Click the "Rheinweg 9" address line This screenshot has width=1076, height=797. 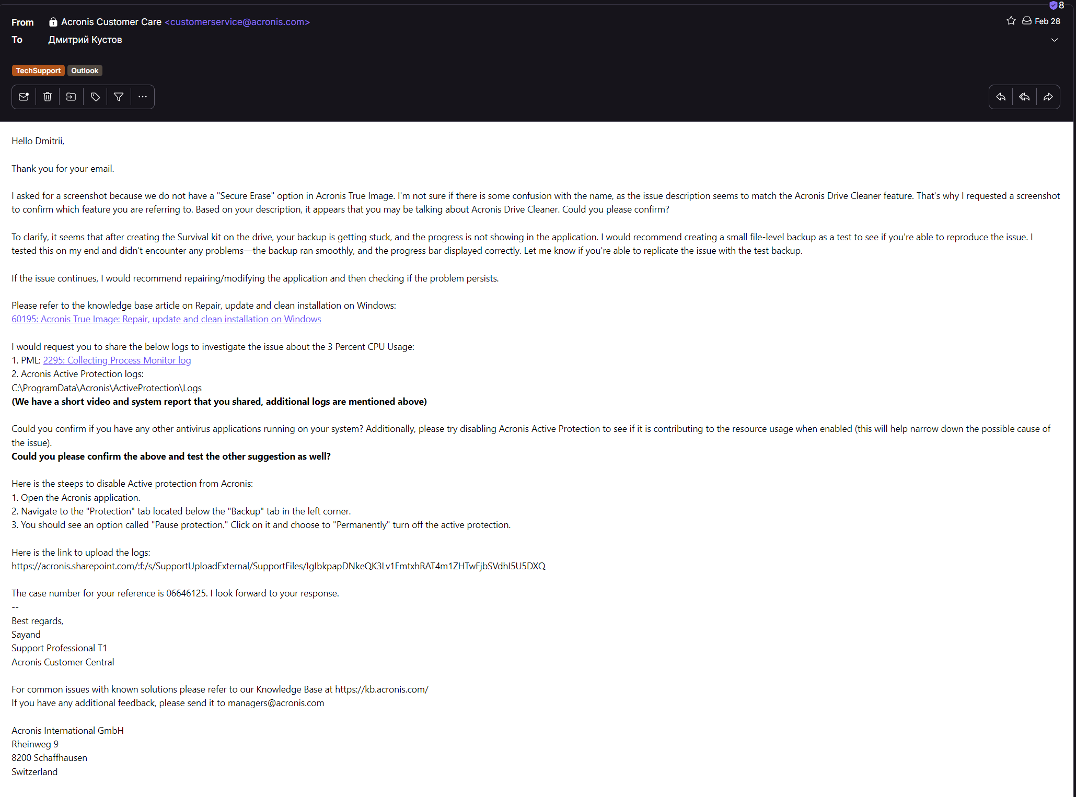pos(35,744)
